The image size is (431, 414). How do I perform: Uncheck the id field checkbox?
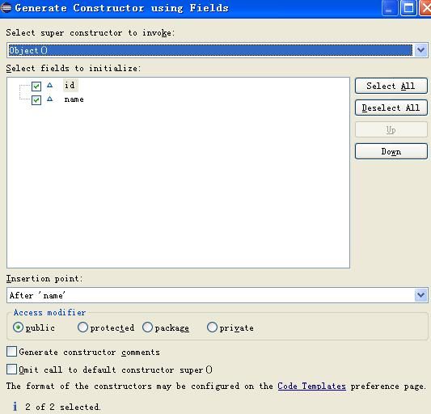point(36,87)
